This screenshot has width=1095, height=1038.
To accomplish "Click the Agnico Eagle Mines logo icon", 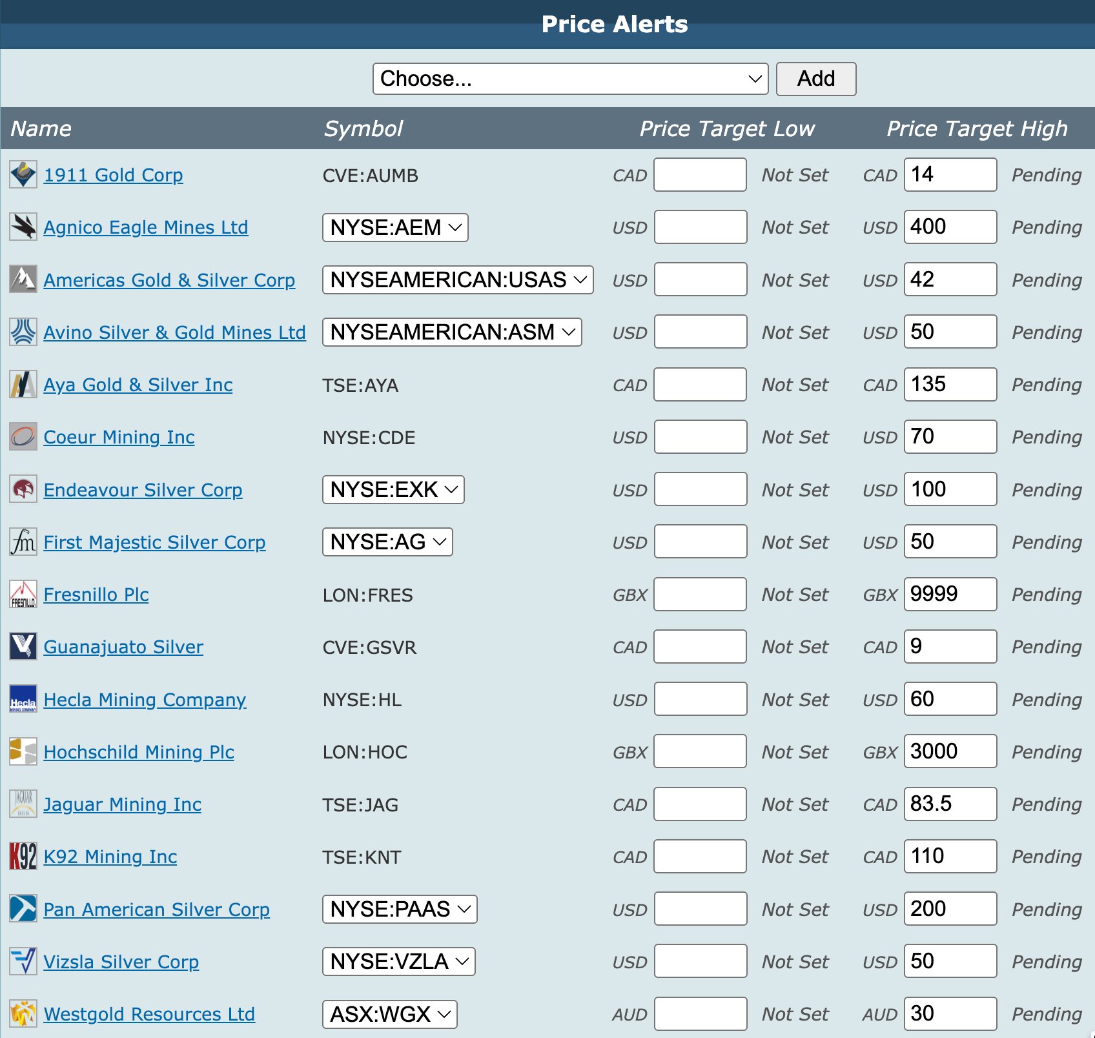I will [x=23, y=227].
